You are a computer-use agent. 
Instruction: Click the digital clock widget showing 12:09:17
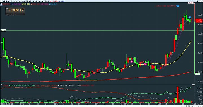(15, 11)
